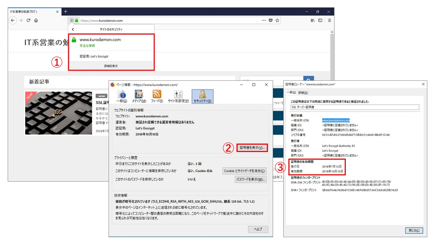435x243 pixels.
Task: Click the 新着記事 heading
Action: [39, 81]
